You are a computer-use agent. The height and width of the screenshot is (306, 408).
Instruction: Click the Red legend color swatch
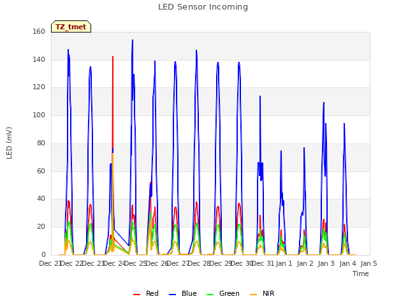point(136,295)
